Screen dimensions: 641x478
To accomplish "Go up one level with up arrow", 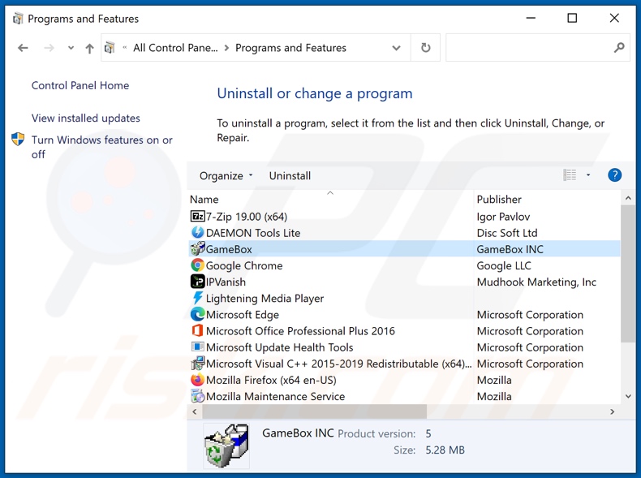I will (89, 49).
